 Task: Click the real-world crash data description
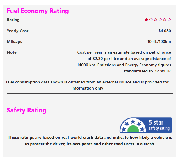coord(90,140)
